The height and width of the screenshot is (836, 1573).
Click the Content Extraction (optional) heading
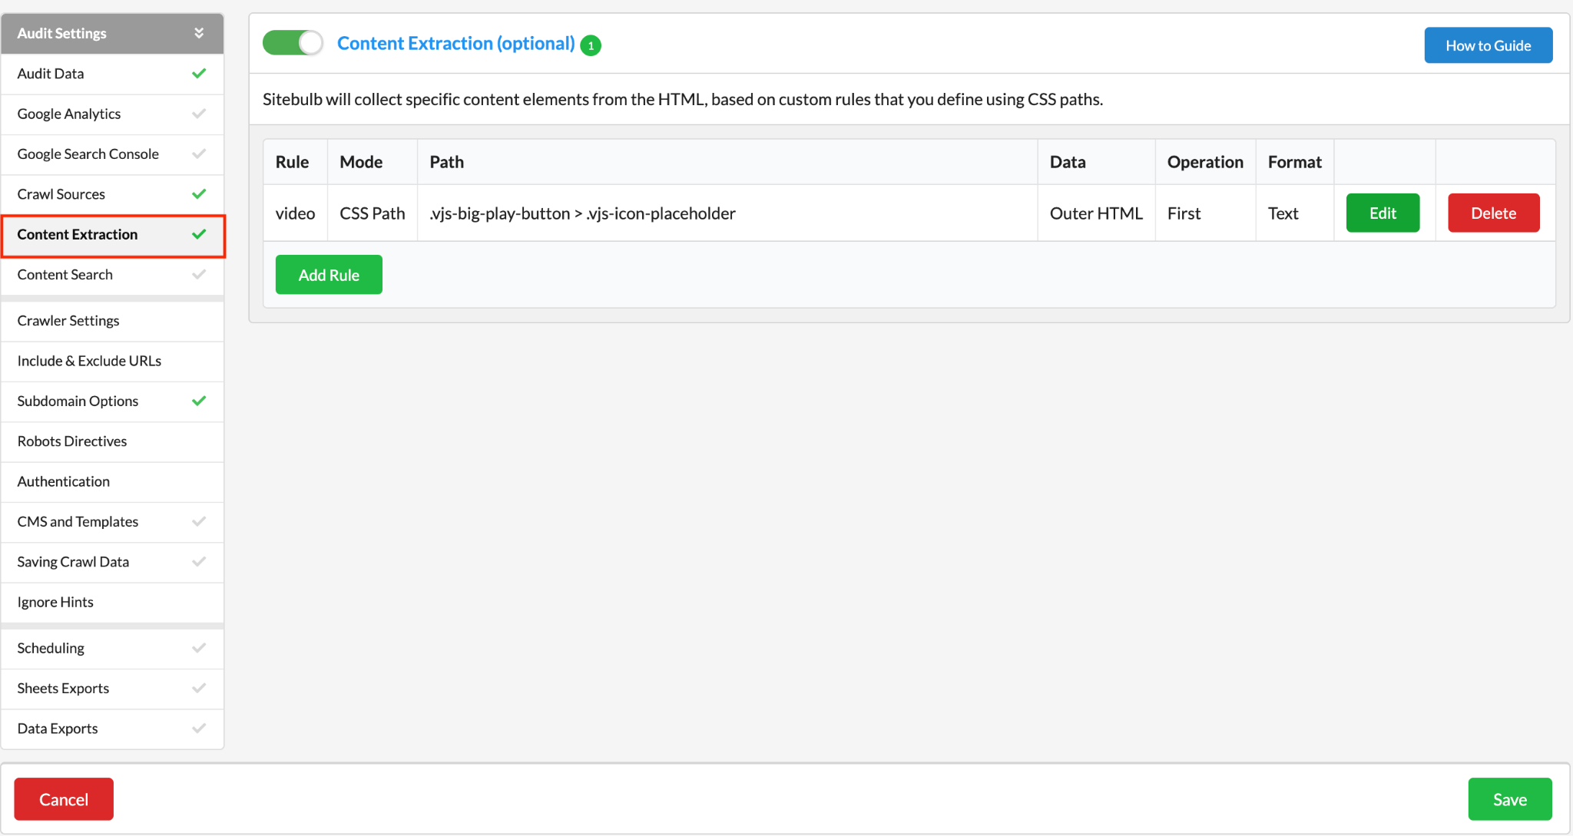click(x=455, y=44)
